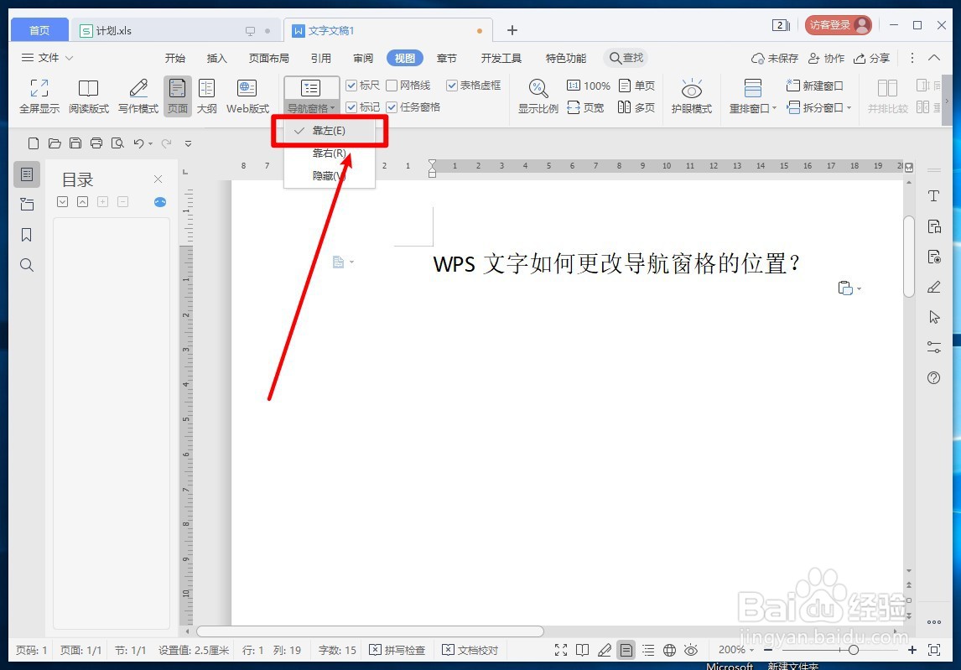Image resolution: width=961 pixels, height=670 pixels.
Task: Select page view (页面)
Action: pyautogui.click(x=178, y=96)
